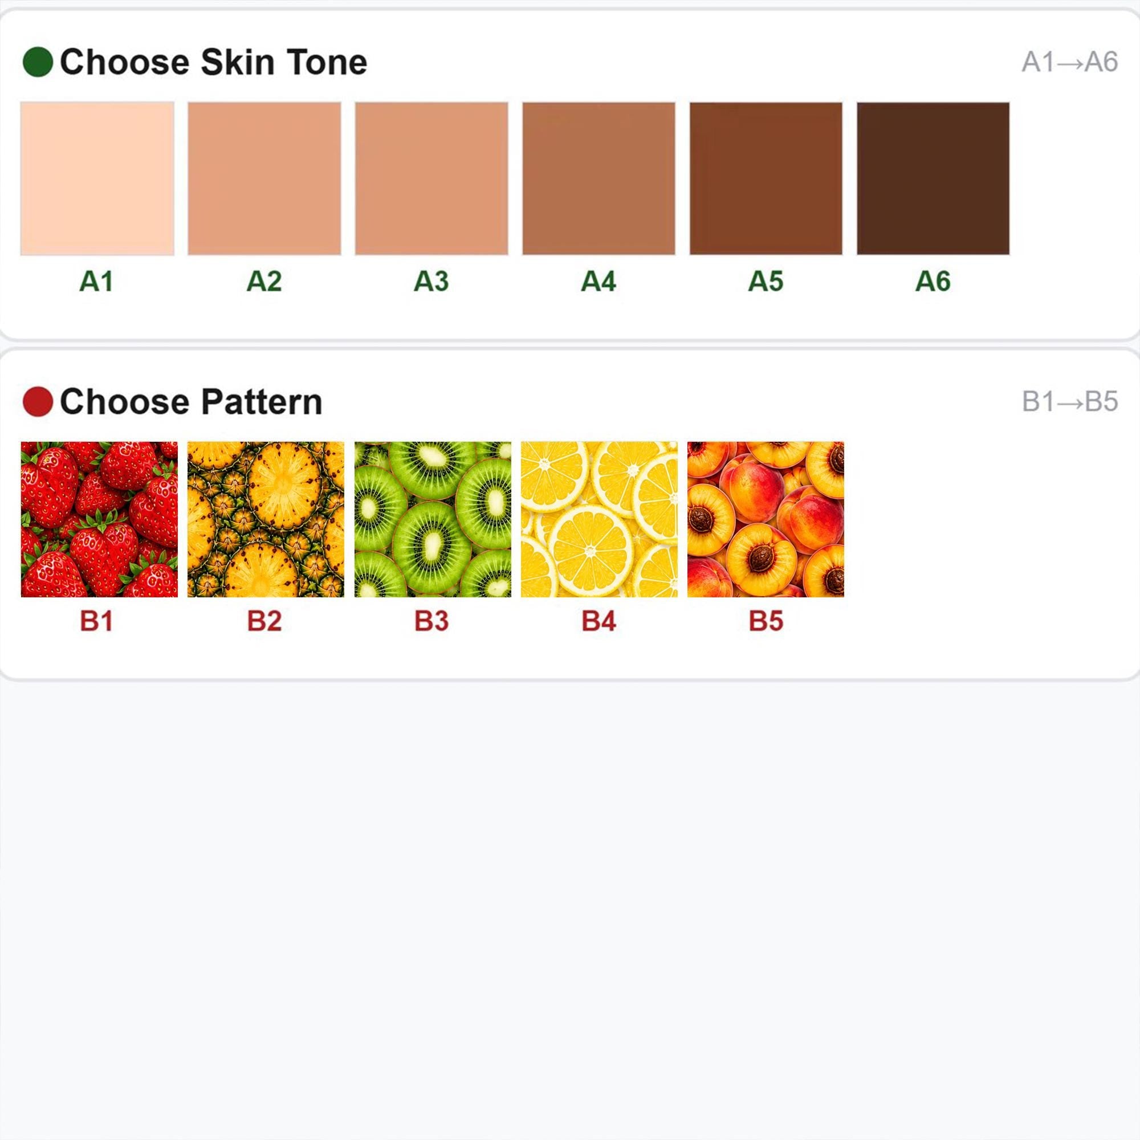This screenshot has height=1140, width=1140.
Task: Choose the B5 peach pattern
Action: 766,519
